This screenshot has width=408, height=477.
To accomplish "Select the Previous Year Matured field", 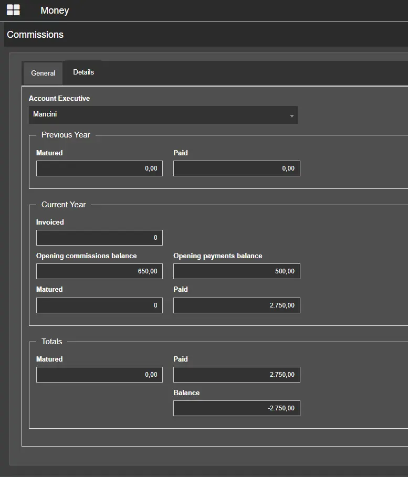I will pos(99,168).
